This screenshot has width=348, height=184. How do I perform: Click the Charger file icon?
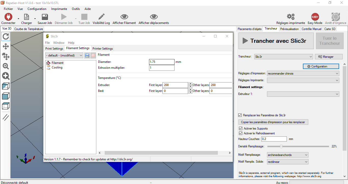pos(26,17)
